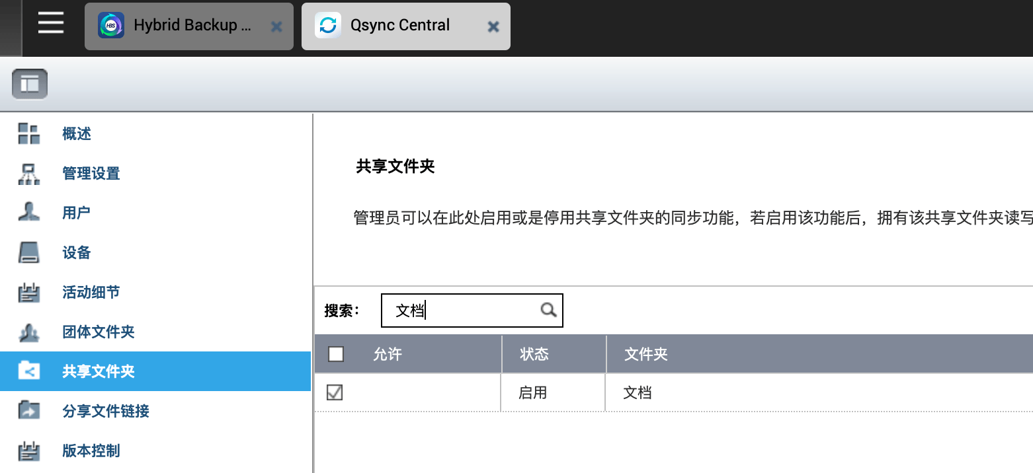Toggle the sidebar panel layout icon
This screenshot has width=1033, height=473.
click(x=30, y=84)
